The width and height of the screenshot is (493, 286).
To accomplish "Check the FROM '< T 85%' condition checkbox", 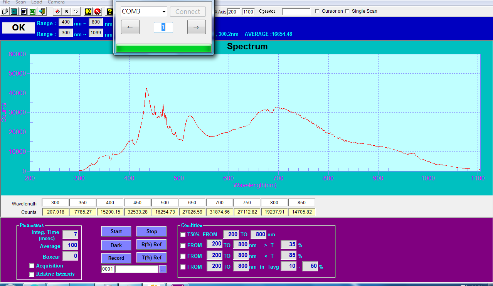I will coord(183,256).
